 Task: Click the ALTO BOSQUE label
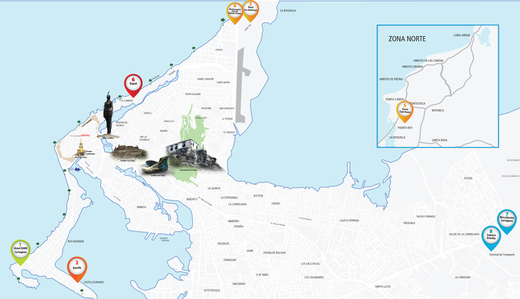[x=212, y=291]
